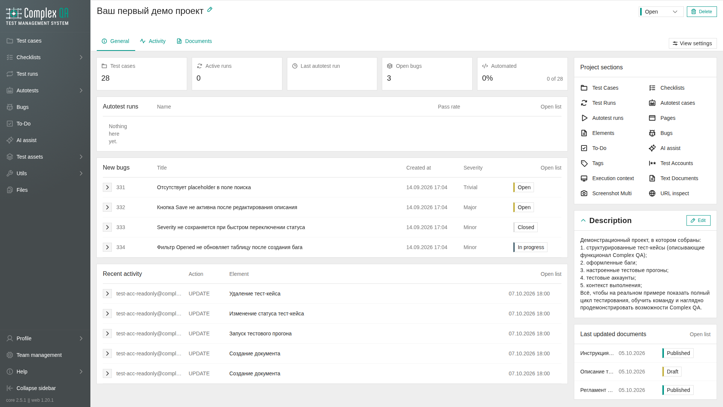The height and width of the screenshot is (407, 723).
Task: Click the Draft status badge of Описание document
Action: tap(672, 372)
